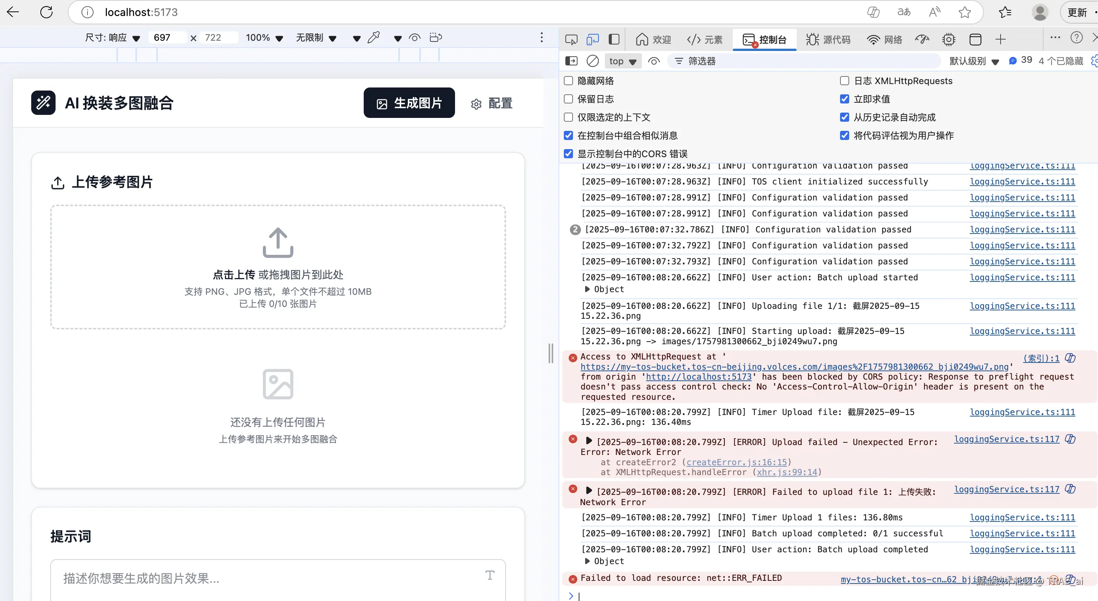Enable the 隐藏网络 checkbox
Viewport: 1098px width, 601px height.
(569, 81)
